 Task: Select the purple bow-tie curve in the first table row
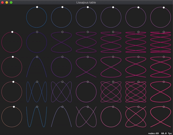[x=62, y=42]
